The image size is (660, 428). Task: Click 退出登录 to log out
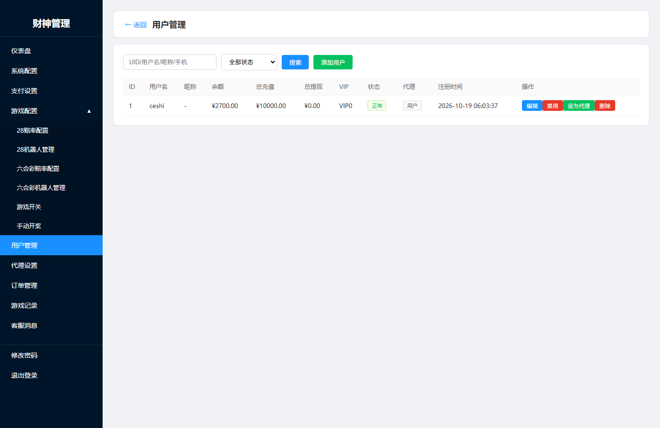click(51, 375)
